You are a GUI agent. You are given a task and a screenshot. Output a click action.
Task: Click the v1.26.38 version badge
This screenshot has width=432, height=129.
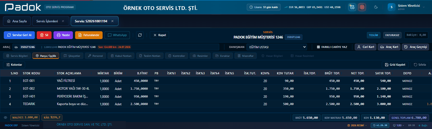(x=380, y=125)
